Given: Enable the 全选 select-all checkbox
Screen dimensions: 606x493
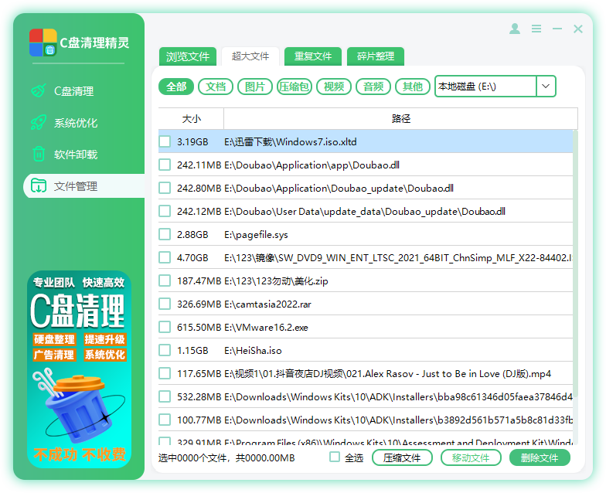Looking at the screenshot, I should pos(335,457).
